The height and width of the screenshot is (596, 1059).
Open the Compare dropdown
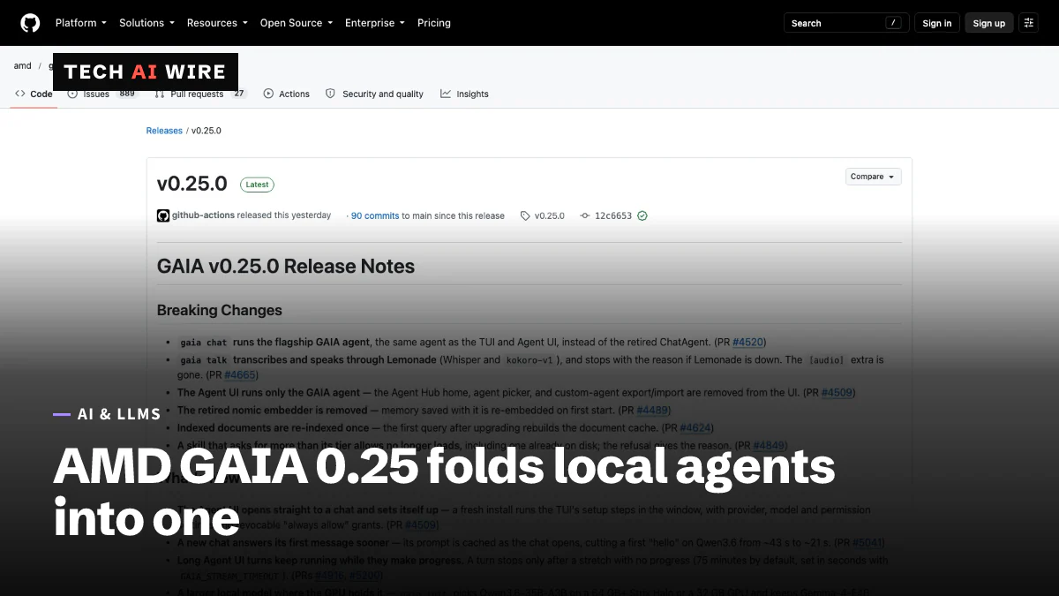(x=873, y=177)
